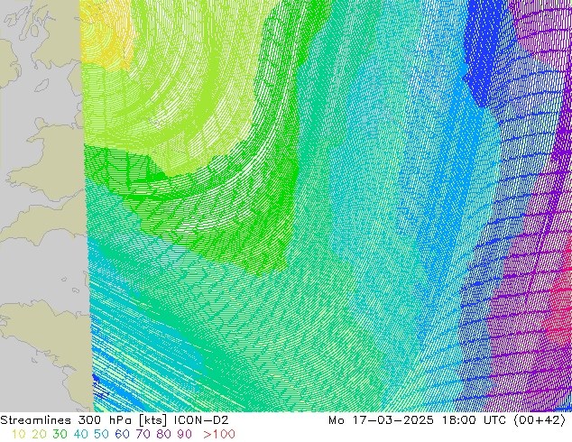Click the 10 kts yellow legend value

(x=18, y=435)
